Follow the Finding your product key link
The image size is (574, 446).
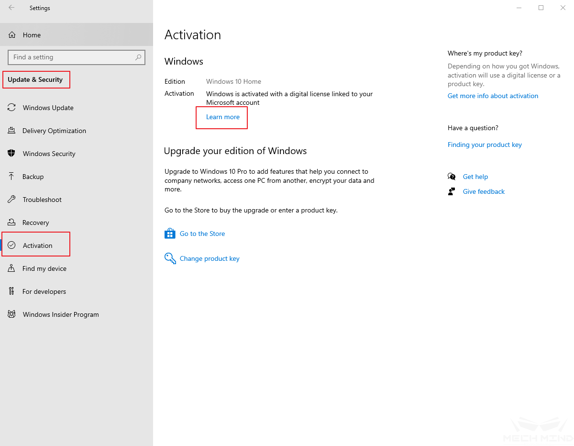[x=485, y=145]
